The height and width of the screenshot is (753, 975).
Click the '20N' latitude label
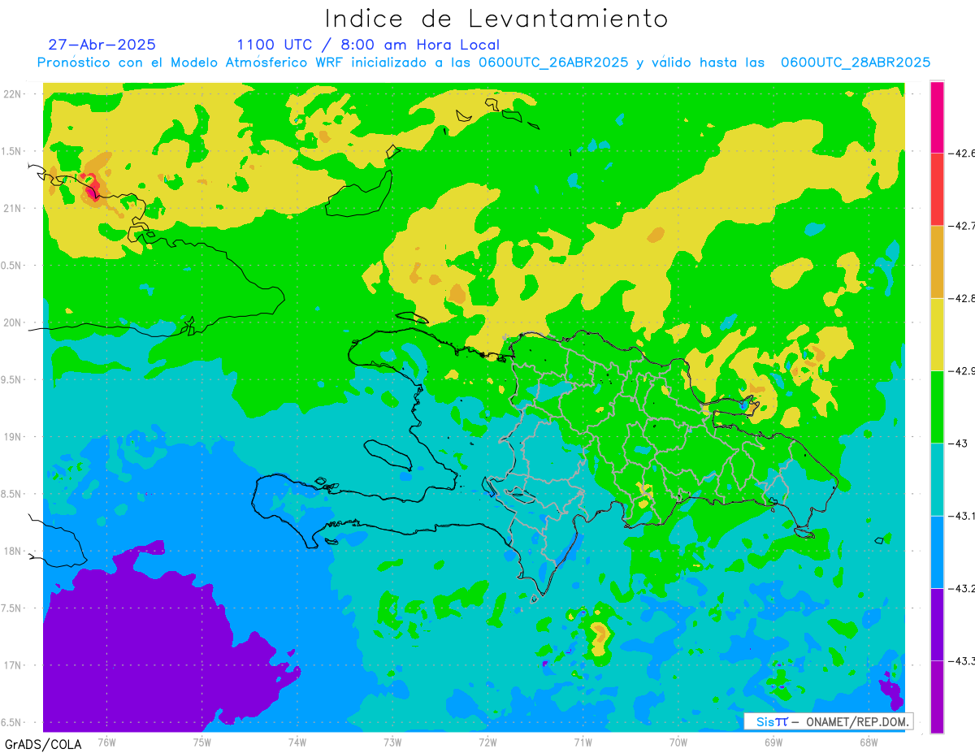(14, 322)
